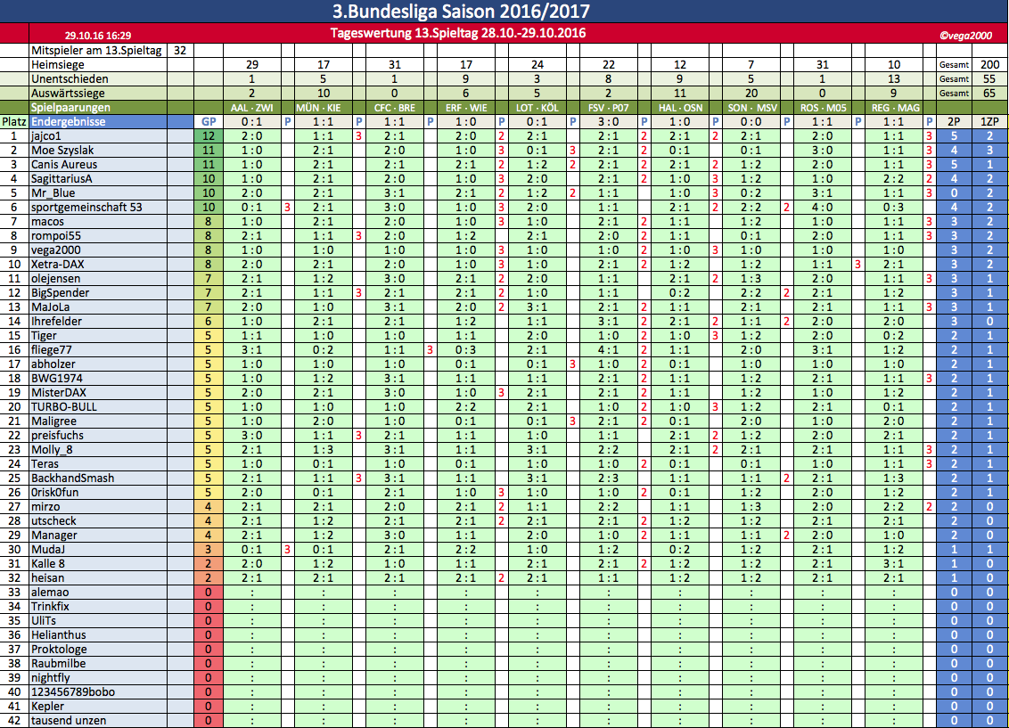
Task: Select the Spielpaarungen header cell
Action: coord(71,107)
